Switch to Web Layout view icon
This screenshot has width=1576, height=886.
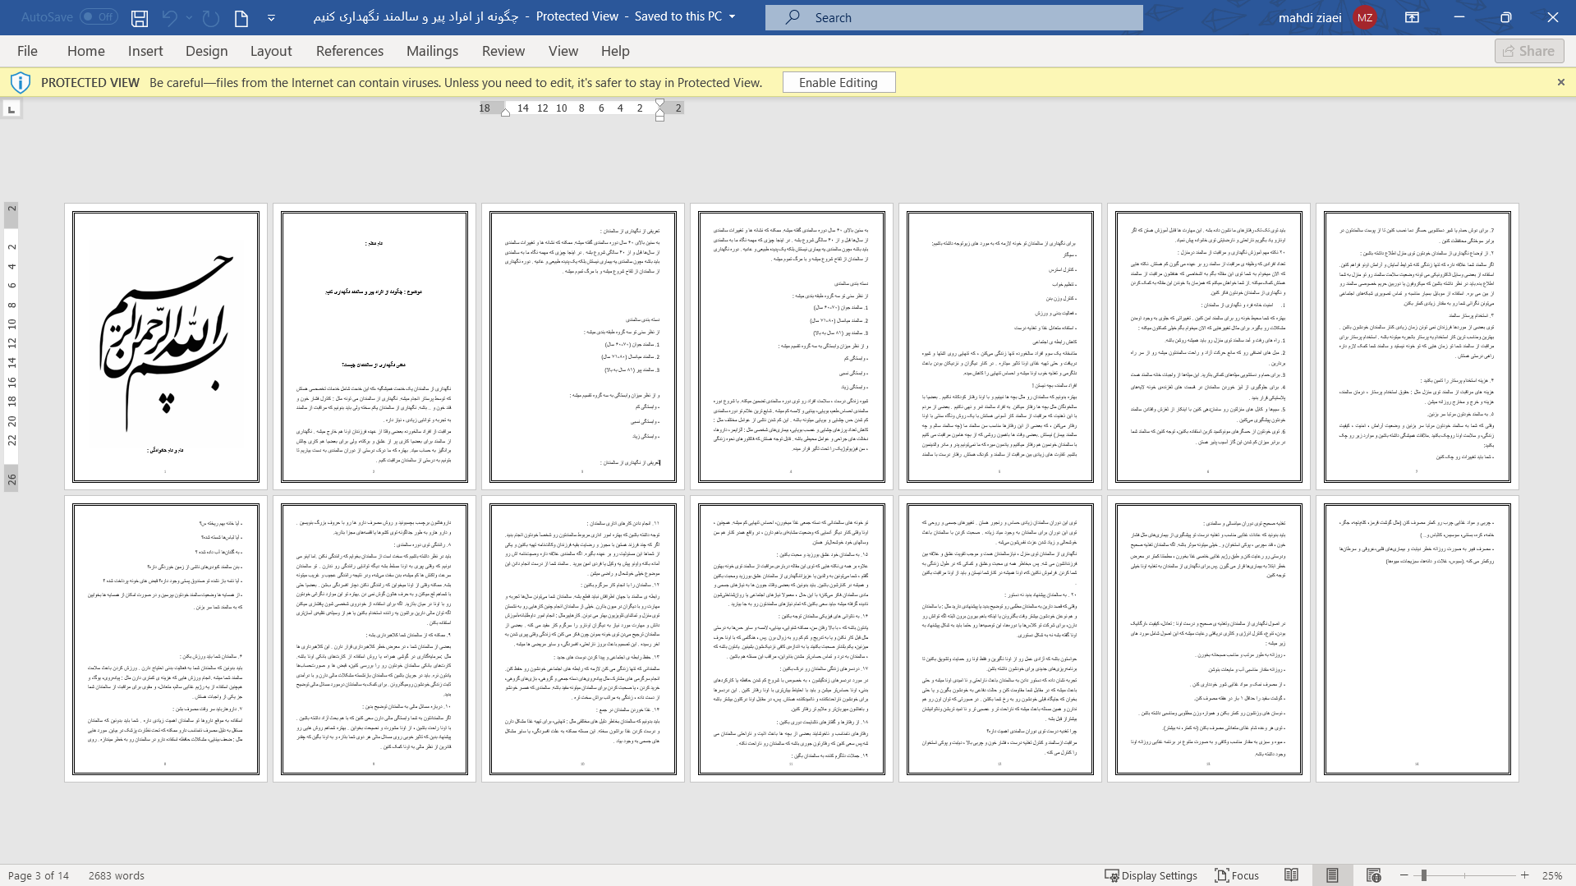click(1374, 875)
